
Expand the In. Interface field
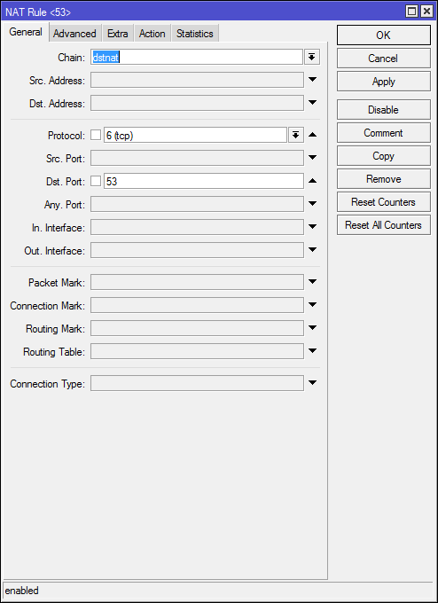click(x=313, y=227)
